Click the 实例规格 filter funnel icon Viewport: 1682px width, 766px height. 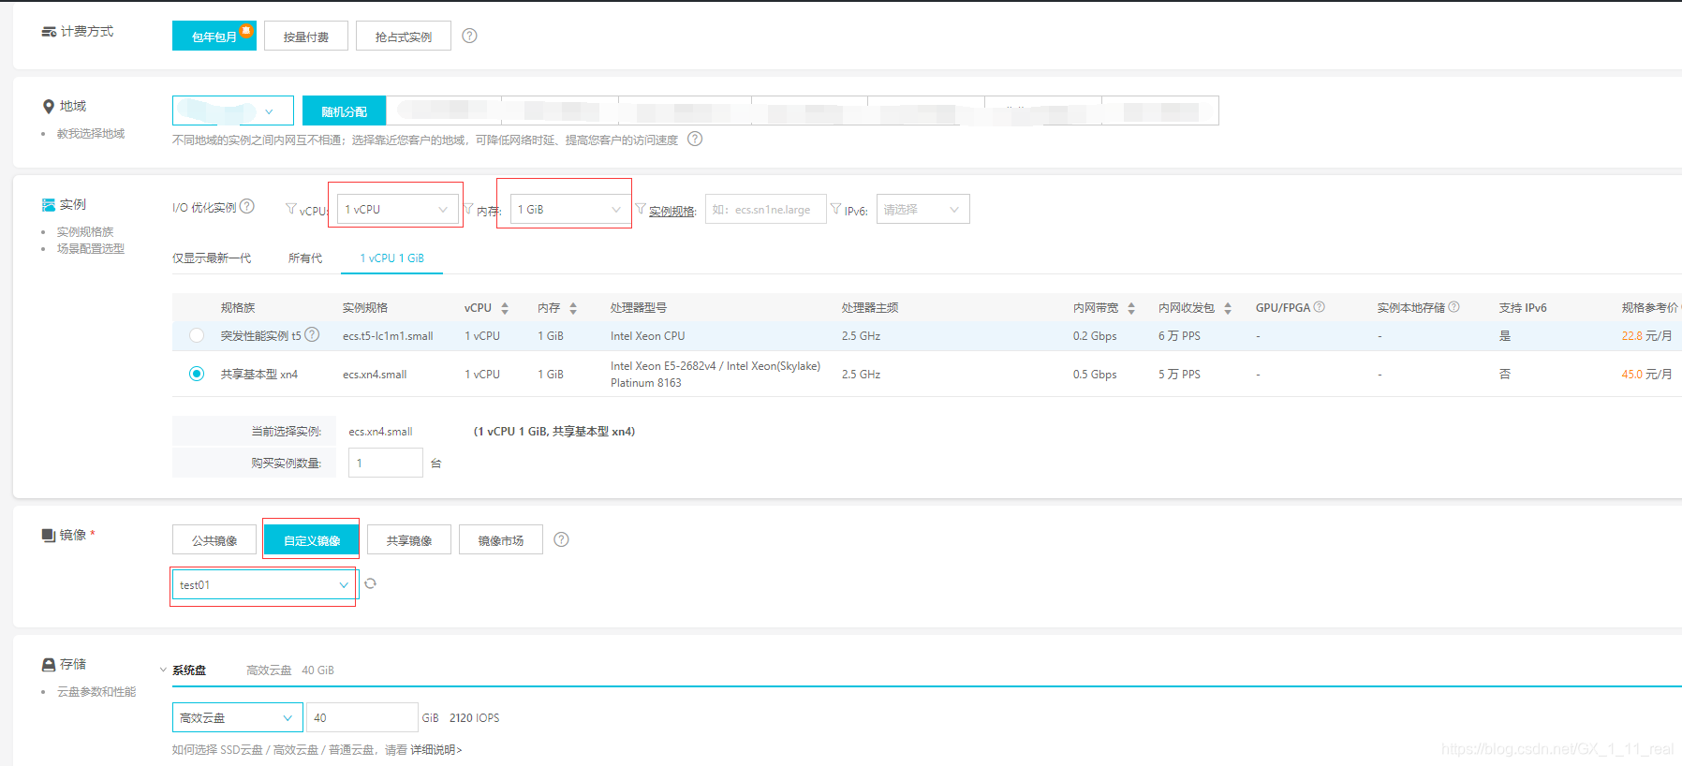(641, 209)
